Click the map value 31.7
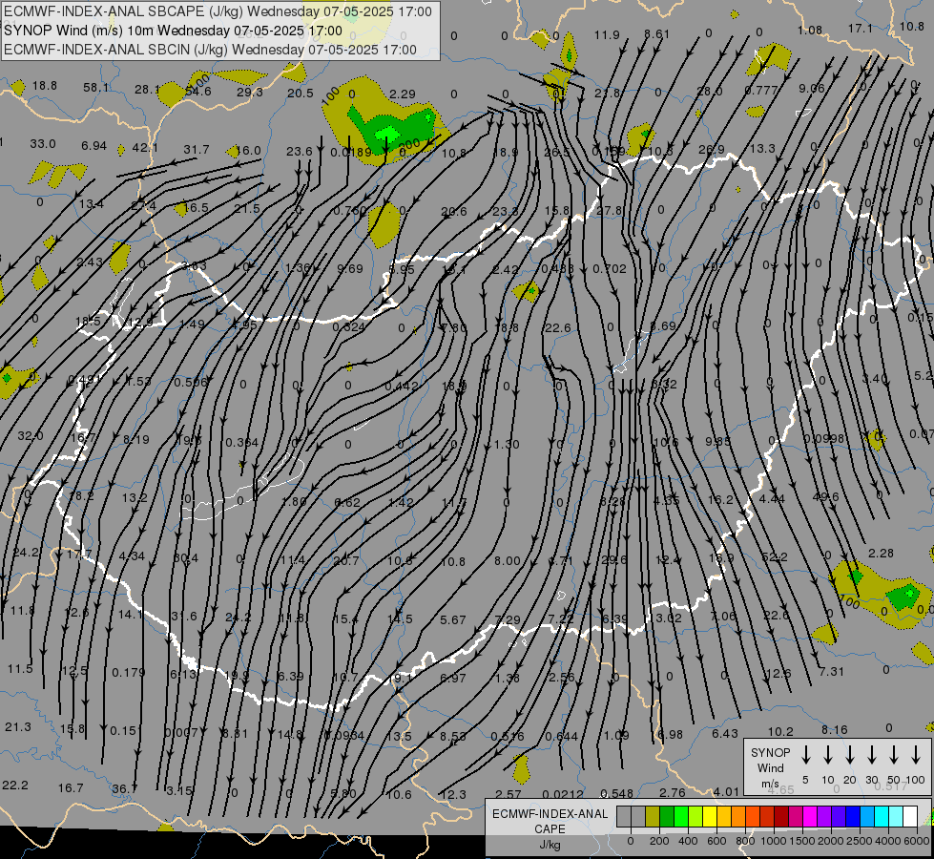934x859 pixels. (x=197, y=149)
